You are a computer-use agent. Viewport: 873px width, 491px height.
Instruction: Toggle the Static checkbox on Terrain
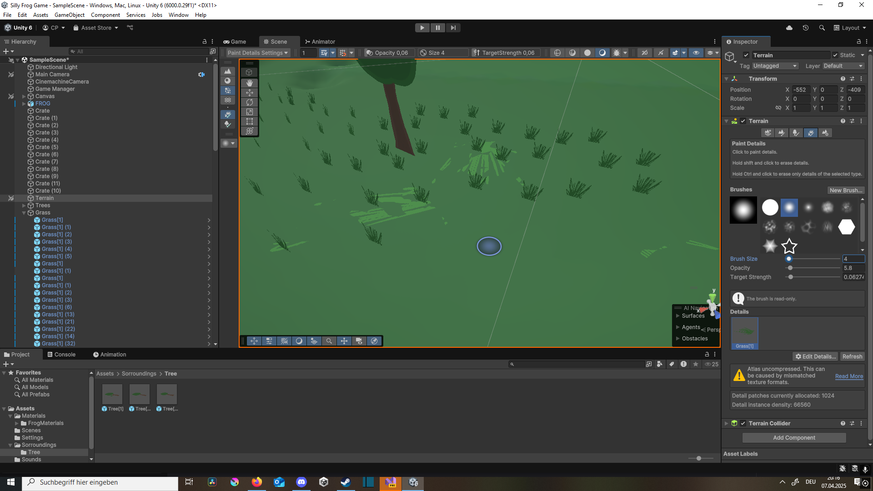(x=836, y=55)
